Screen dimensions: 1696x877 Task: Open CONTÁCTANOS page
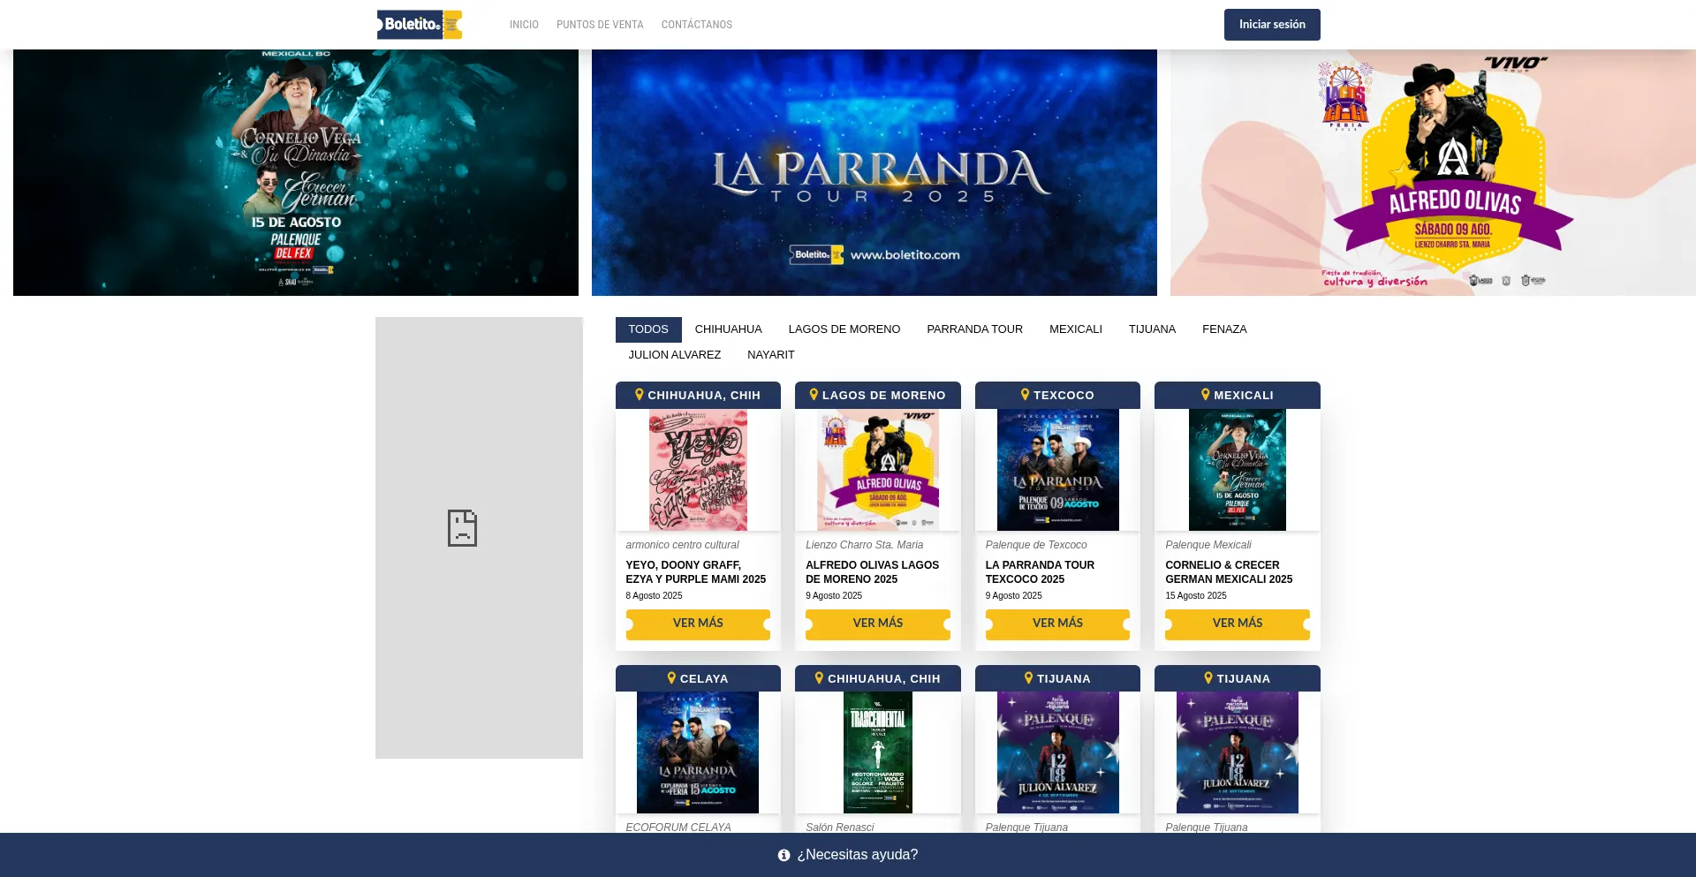(x=697, y=25)
